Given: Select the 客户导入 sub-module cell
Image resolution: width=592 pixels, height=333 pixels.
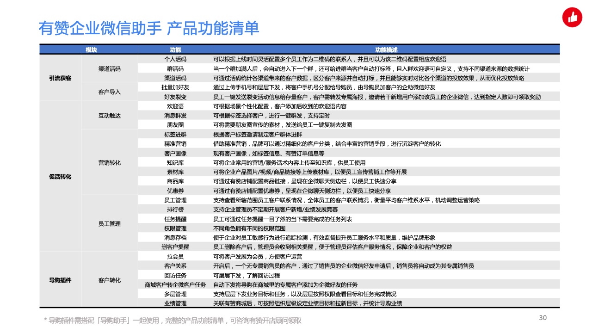Looking at the screenshot, I should click(x=110, y=92).
